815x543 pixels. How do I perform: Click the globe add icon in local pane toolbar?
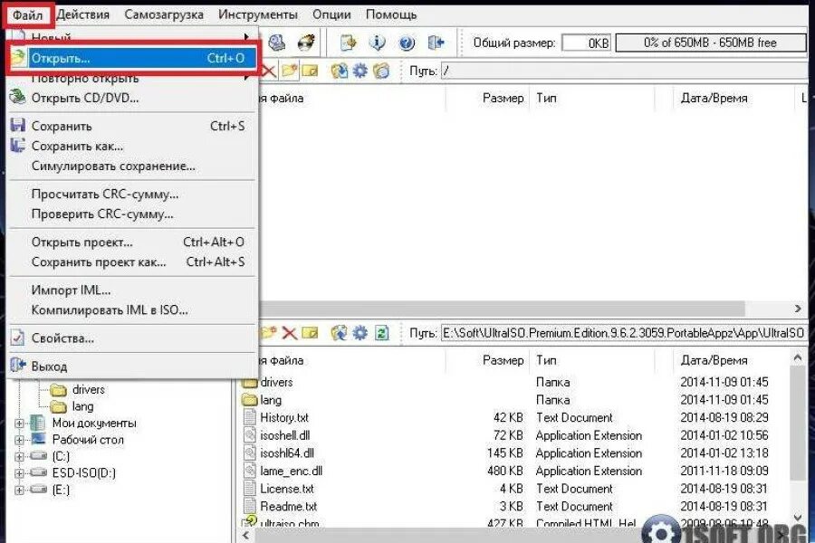point(339,333)
